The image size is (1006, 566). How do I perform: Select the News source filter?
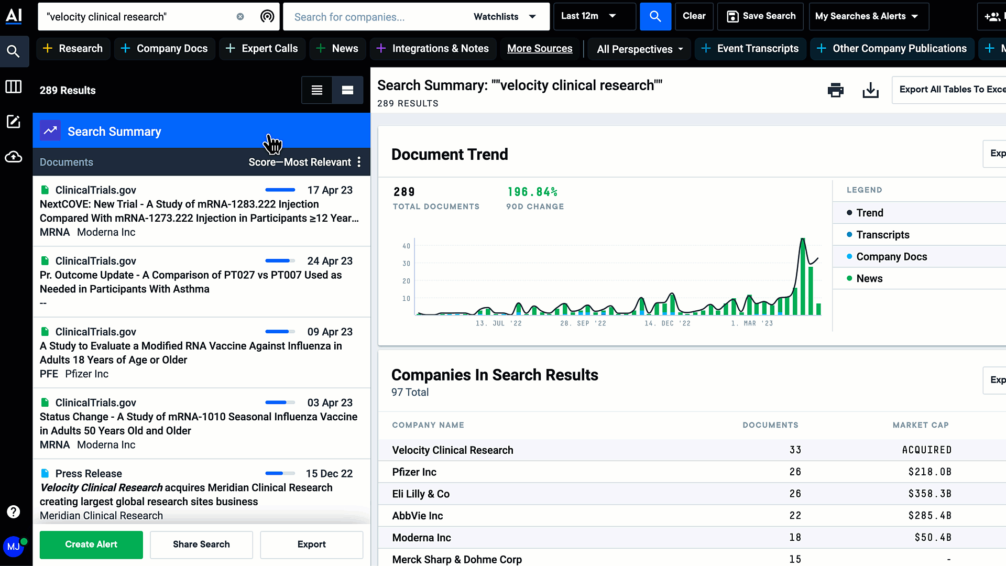337,49
